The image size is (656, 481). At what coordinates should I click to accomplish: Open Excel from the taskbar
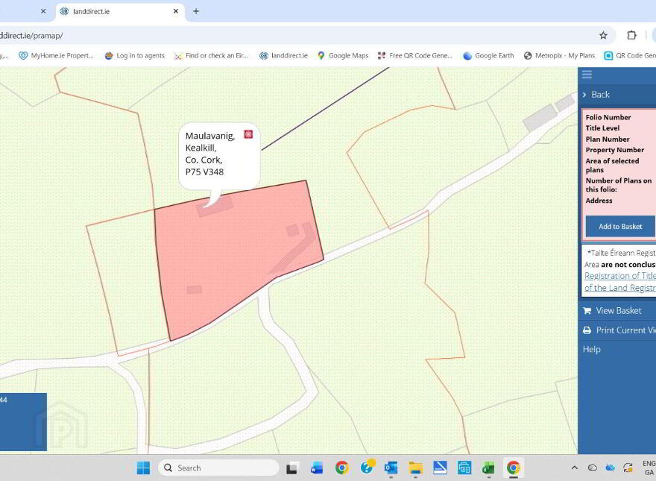pos(488,468)
